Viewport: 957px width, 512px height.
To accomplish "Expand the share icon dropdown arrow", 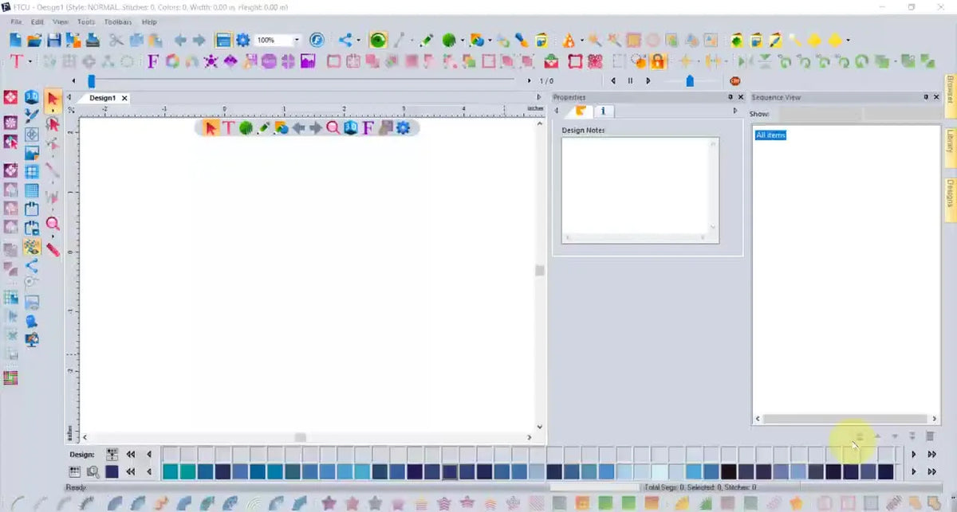I will click(358, 40).
